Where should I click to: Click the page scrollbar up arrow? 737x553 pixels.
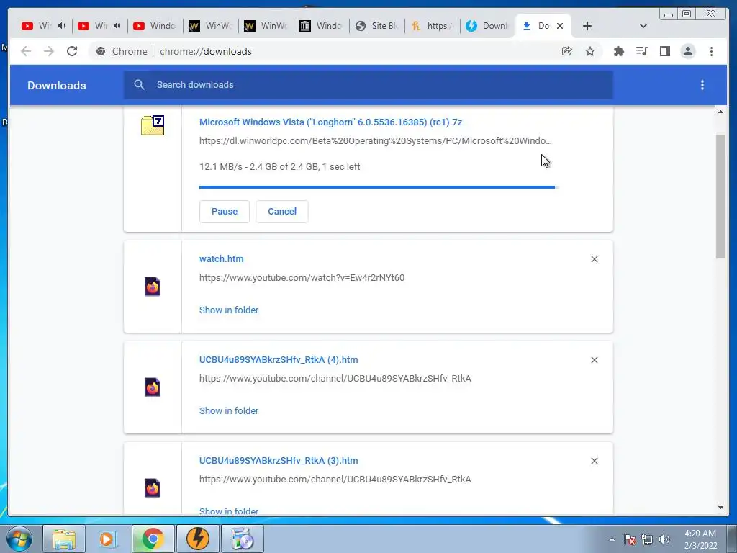pyautogui.click(x=720, y=112)
